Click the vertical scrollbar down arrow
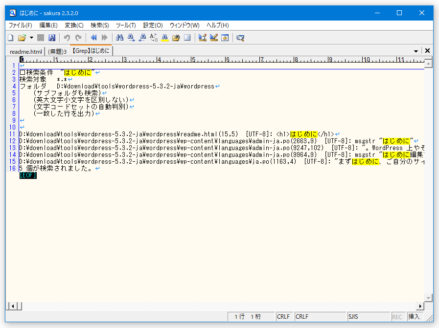 [428, 298]
